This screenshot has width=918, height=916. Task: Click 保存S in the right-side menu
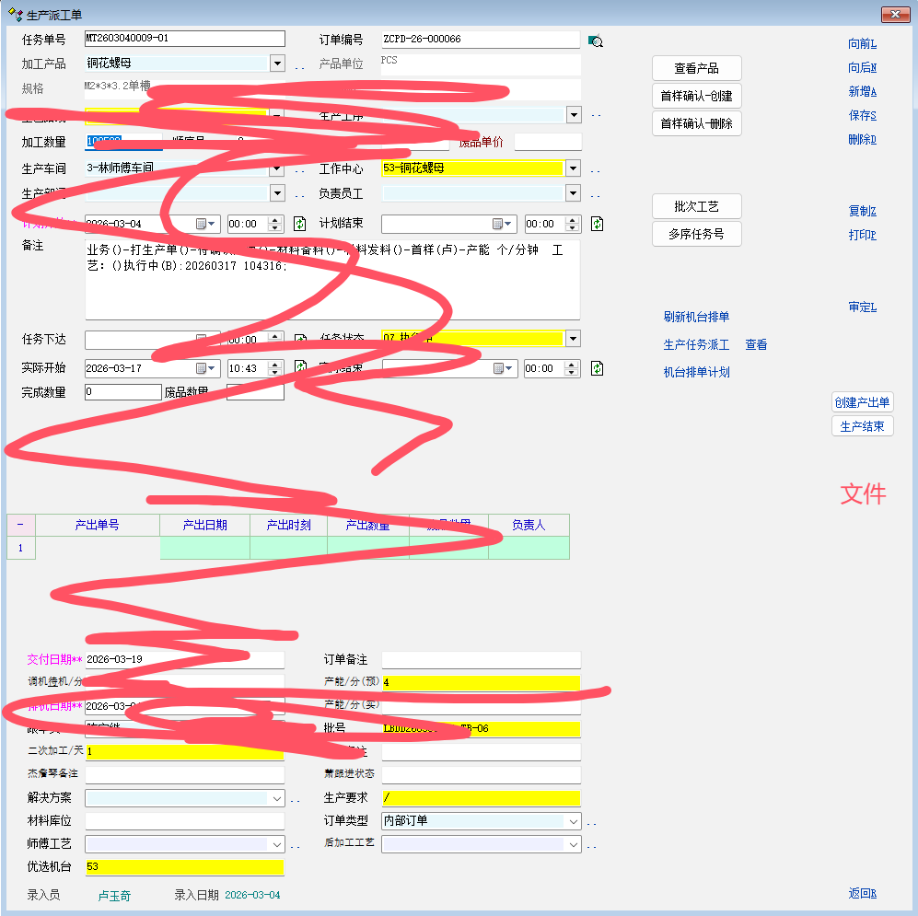tap(862, 116)
